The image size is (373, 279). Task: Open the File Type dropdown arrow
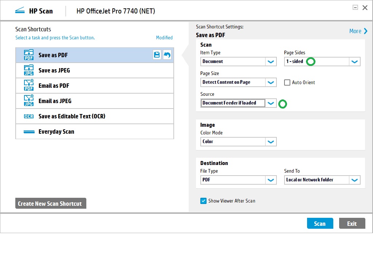click(x=271, y=180)
